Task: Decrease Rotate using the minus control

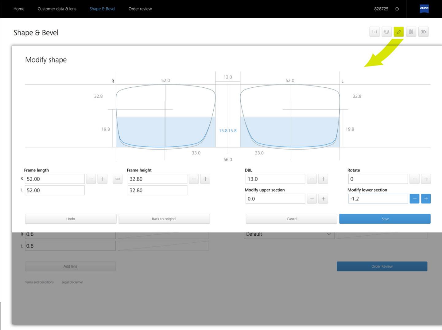Action: (x=414, y=179)
